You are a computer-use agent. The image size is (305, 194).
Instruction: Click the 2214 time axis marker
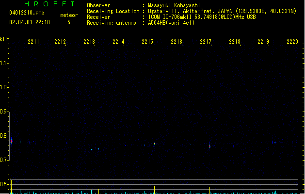118,42
